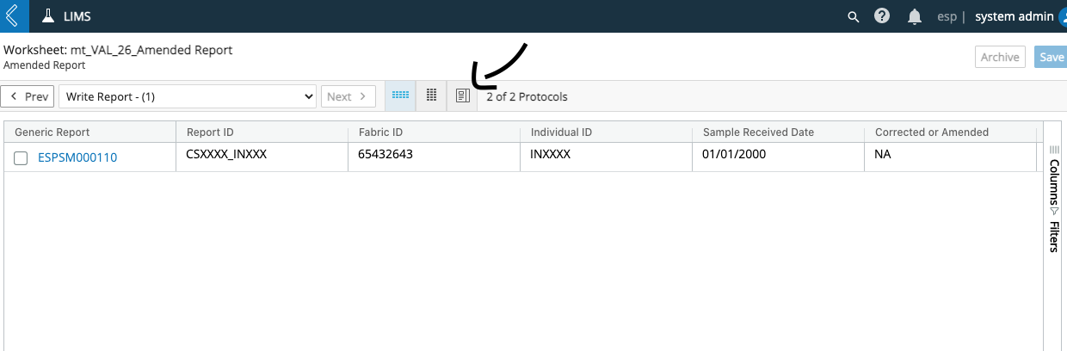Open the notifications bell
Viewport: 1067px width, 351px height.
click(x=915, y=16)
